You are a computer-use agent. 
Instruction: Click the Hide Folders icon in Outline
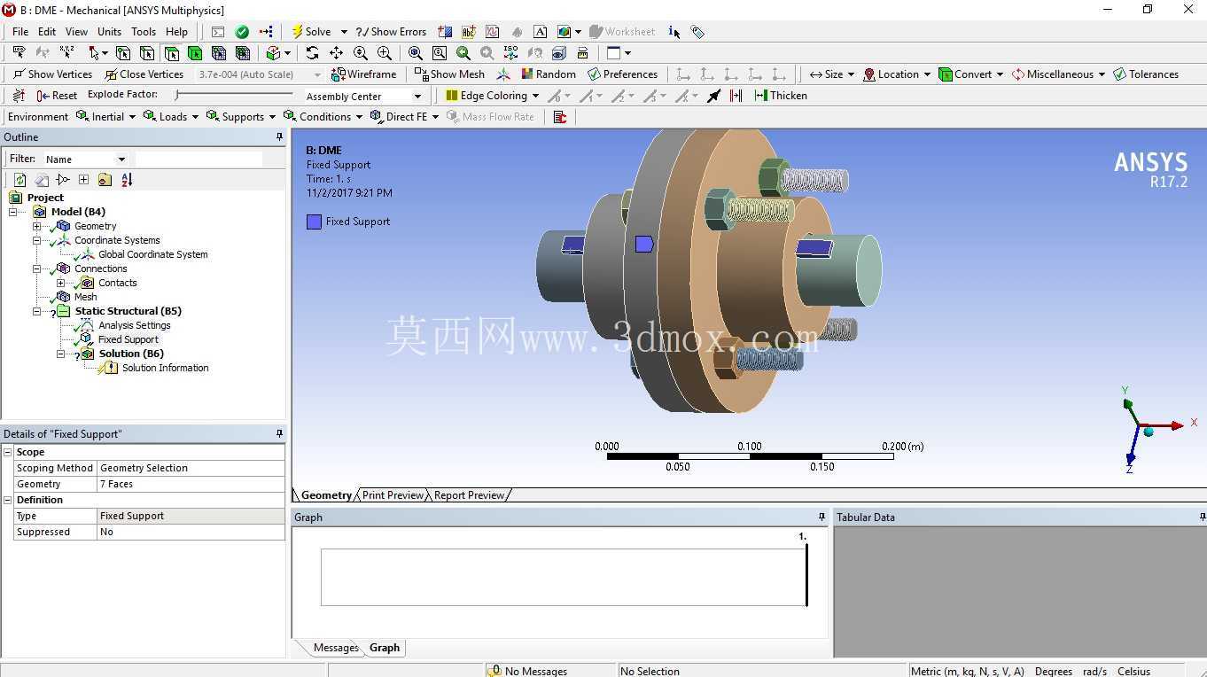click(x=105, y=180)
